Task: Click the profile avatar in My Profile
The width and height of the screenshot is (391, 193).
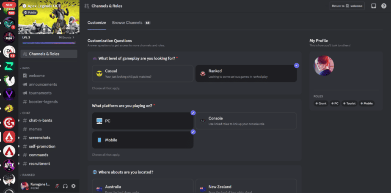Action: pyautogui.click(x=324, y=65)
